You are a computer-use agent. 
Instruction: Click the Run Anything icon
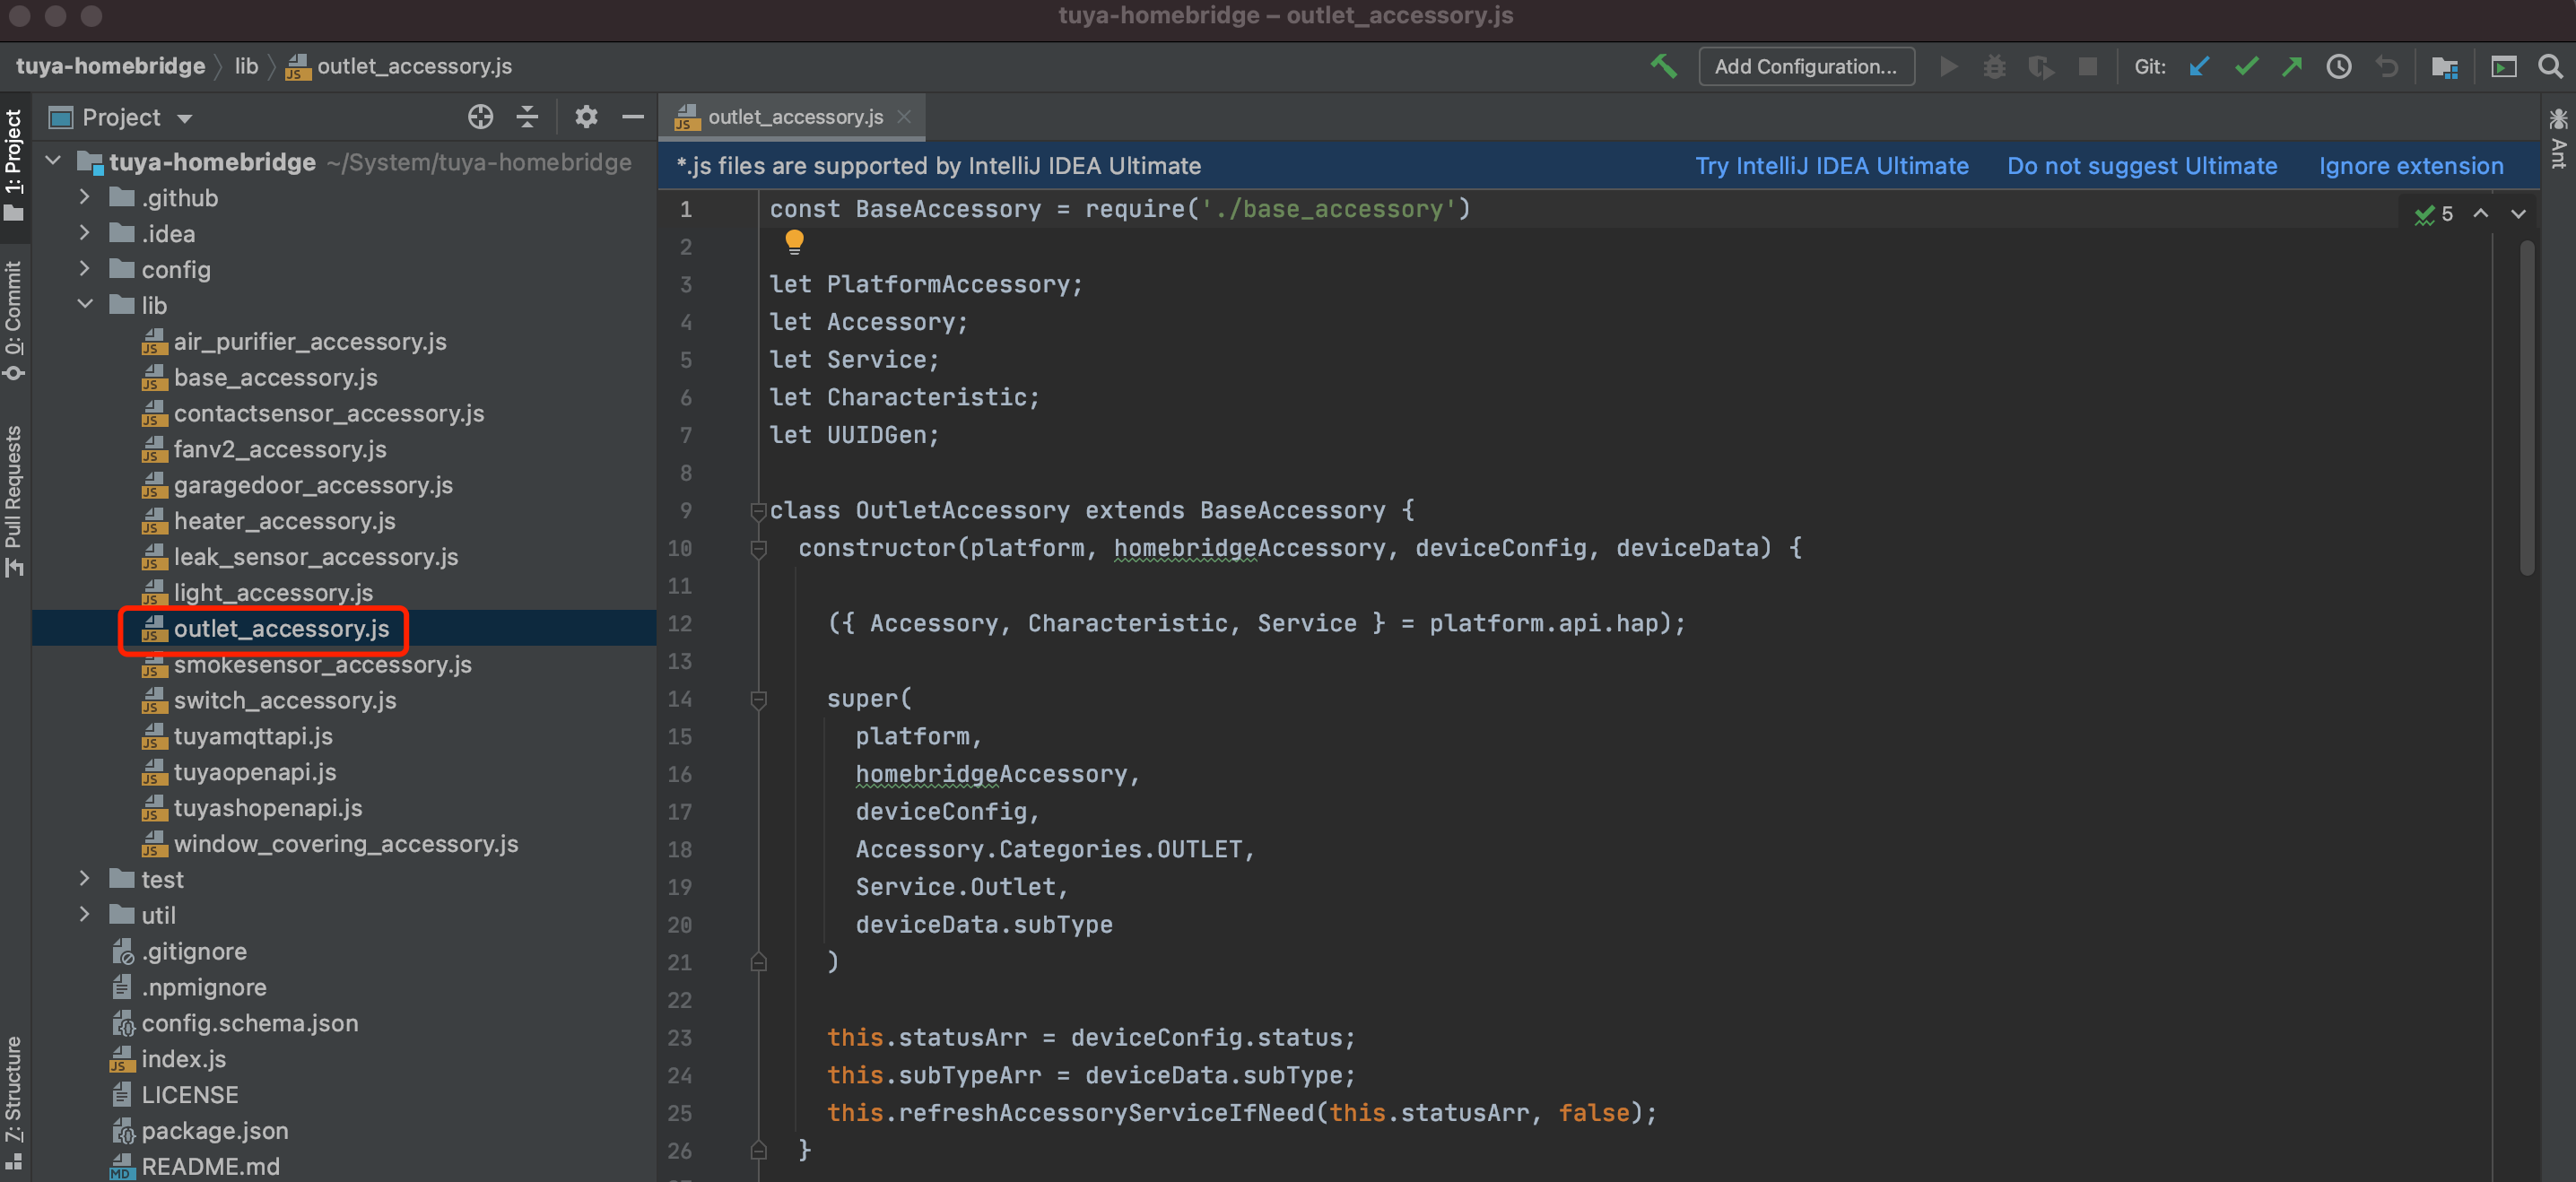click(2503, 67)
